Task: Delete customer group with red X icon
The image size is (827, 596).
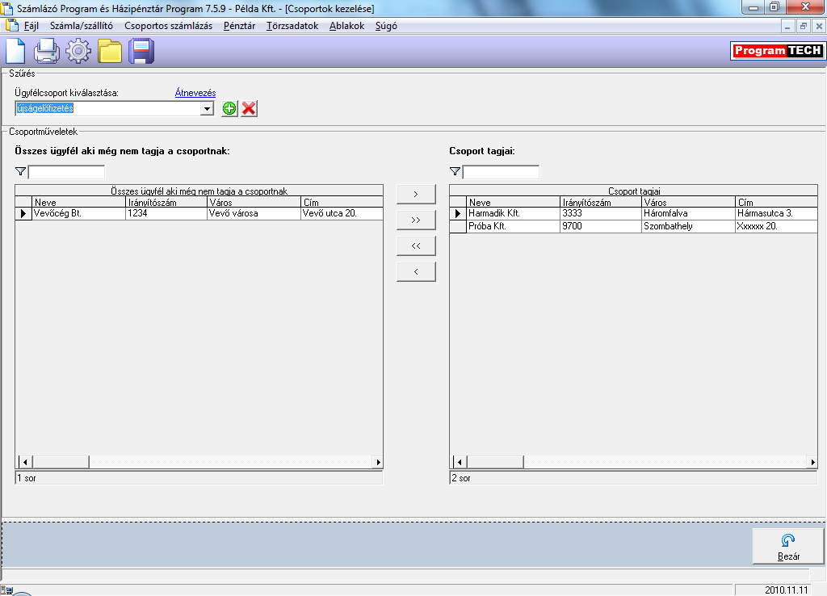Action: click(x=250, y=109)
